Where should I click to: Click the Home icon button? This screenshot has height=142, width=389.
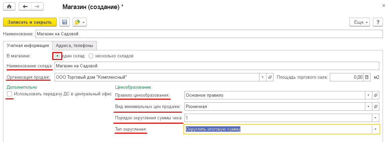[9, 6]
